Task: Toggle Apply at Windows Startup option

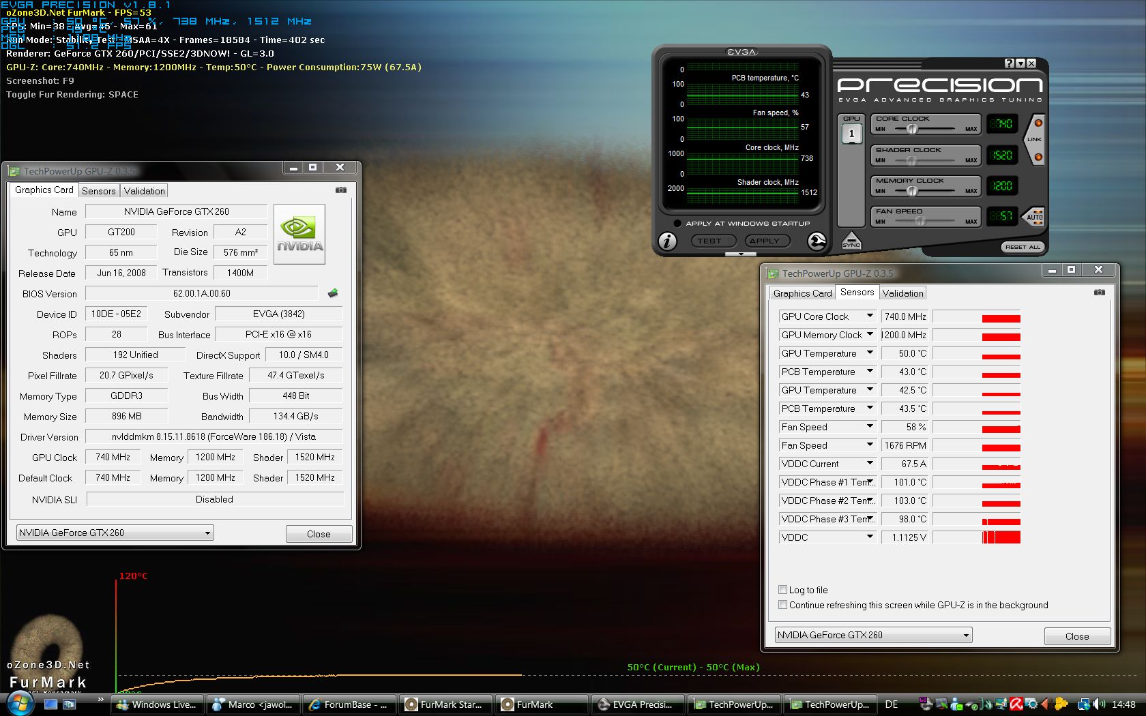Action: (677, 223)
